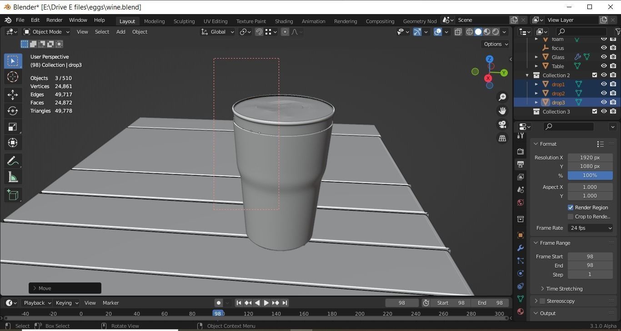Hide drop2 in viewport

point(604,93)
